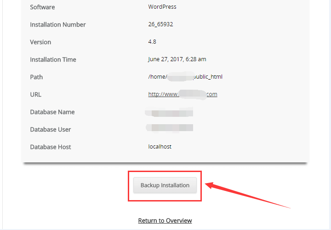Click the Backup Installation button
Viewport: 331px width, 230px height.
[165, 185]
